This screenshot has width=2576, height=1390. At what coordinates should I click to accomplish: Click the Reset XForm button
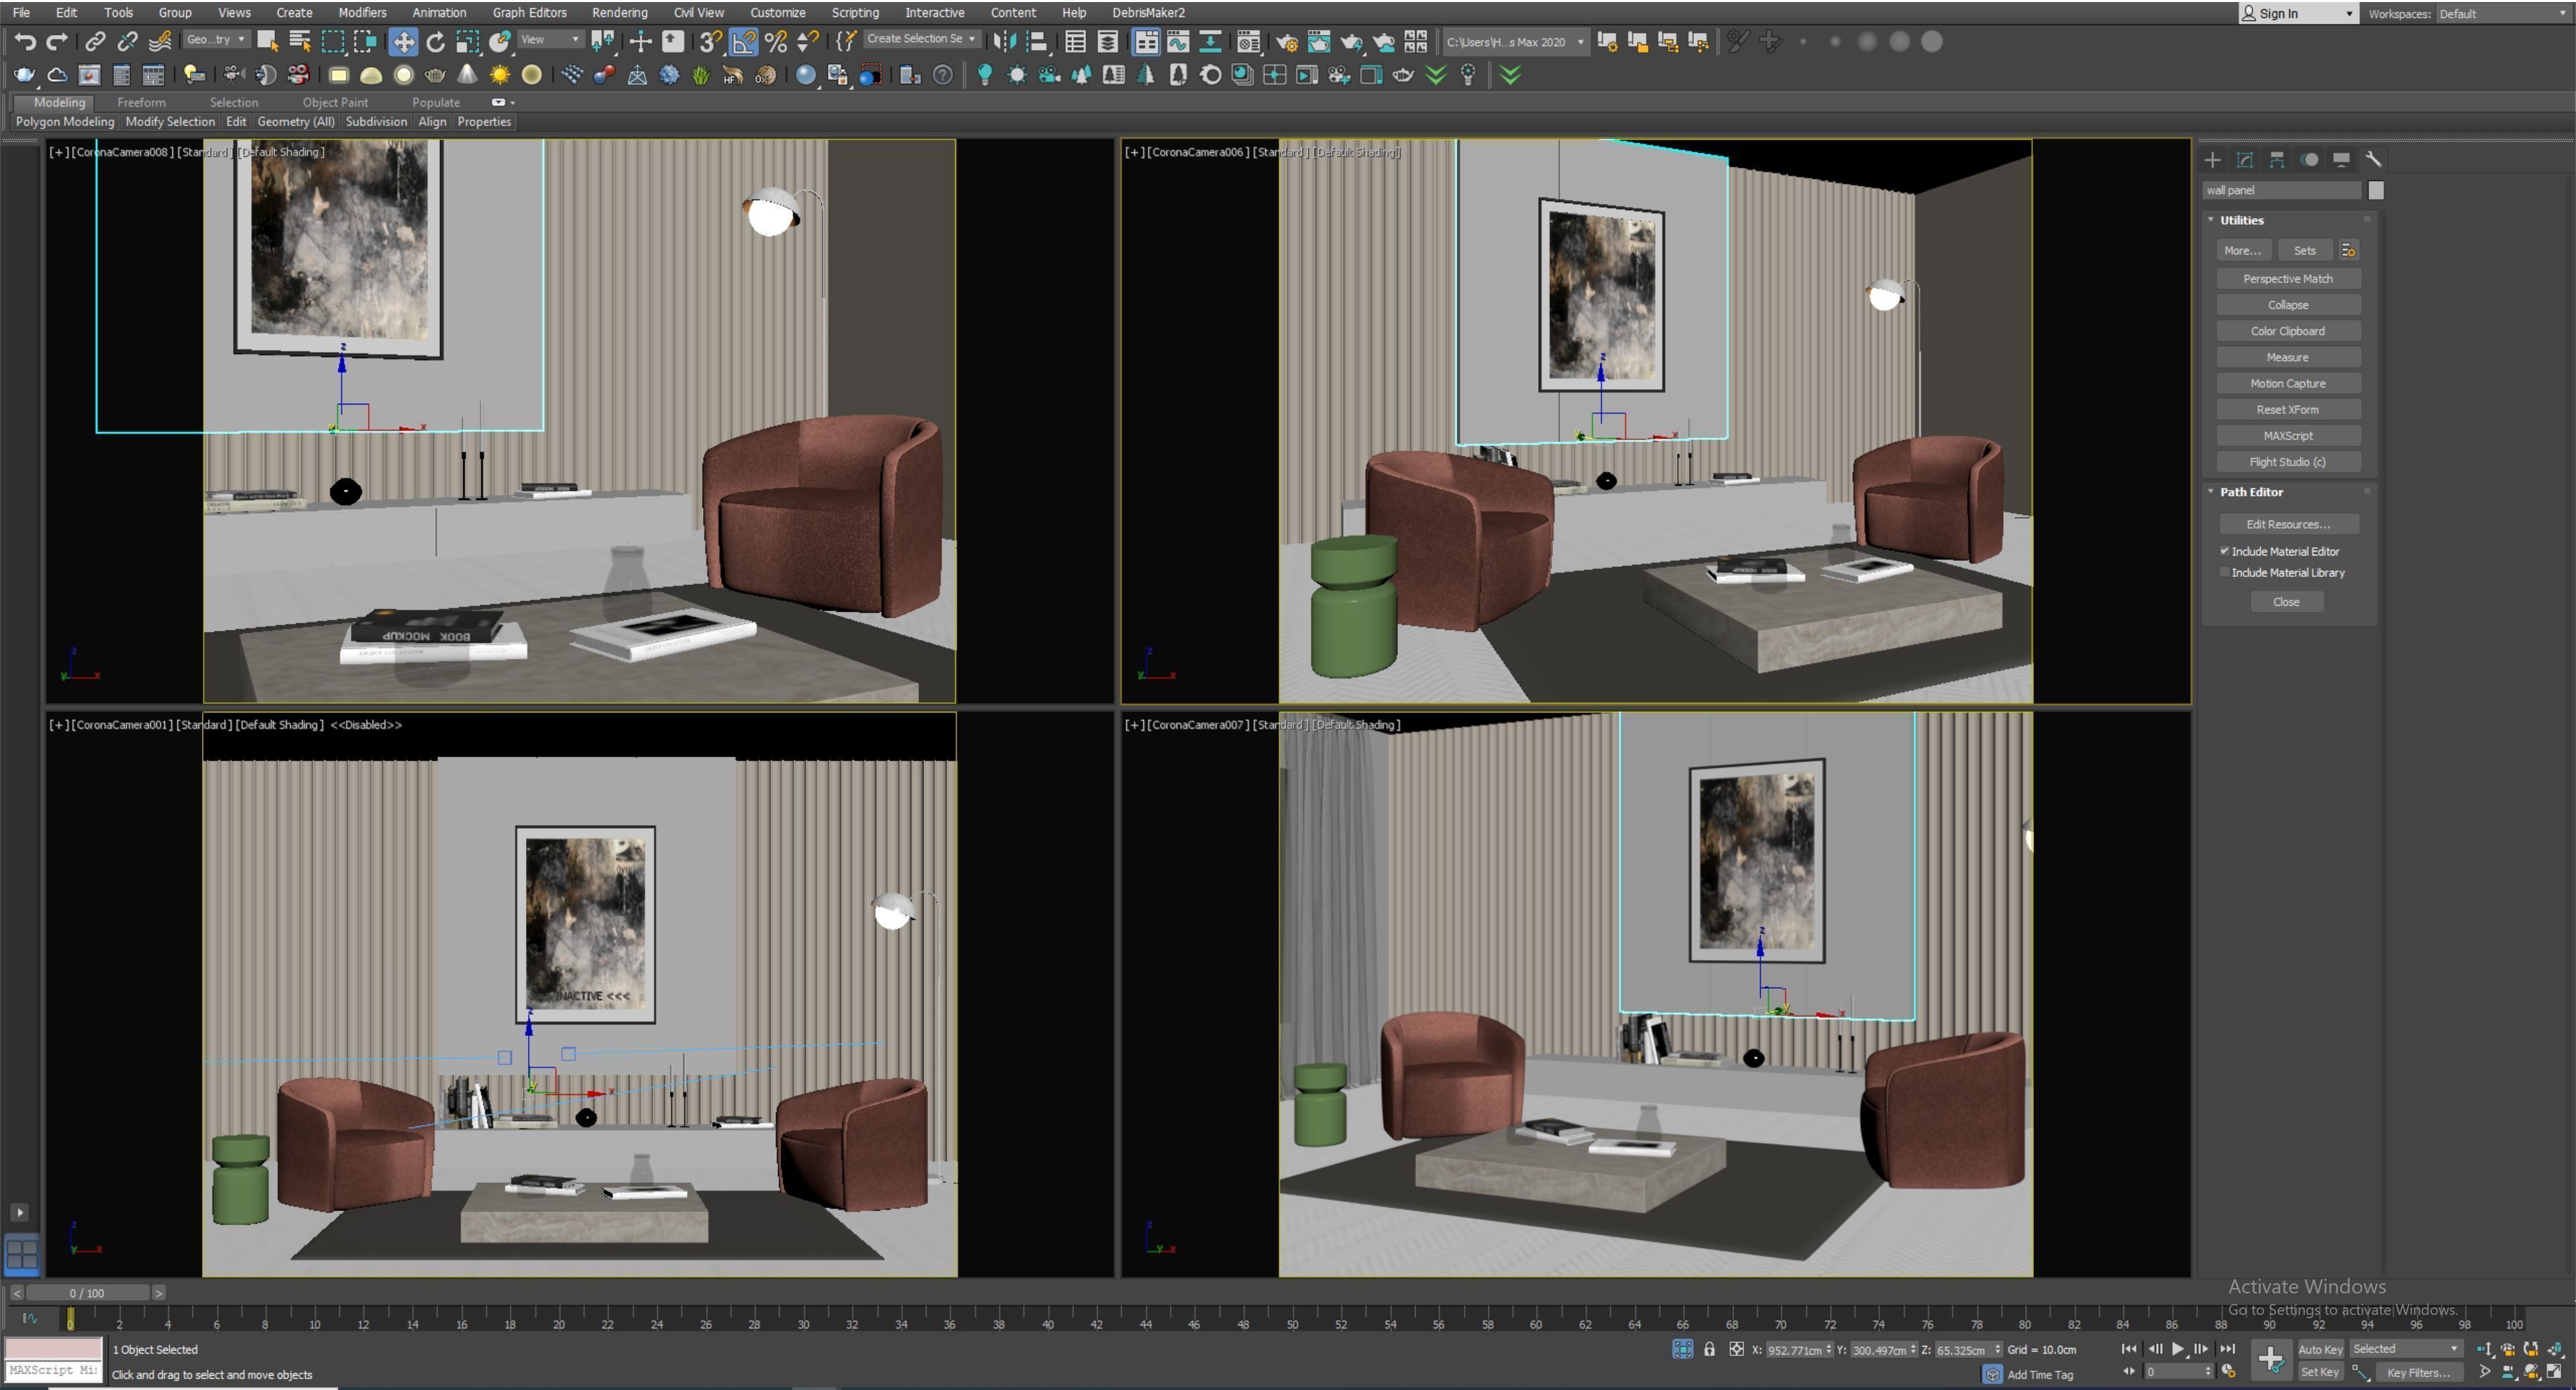[x=2288, y=410]
